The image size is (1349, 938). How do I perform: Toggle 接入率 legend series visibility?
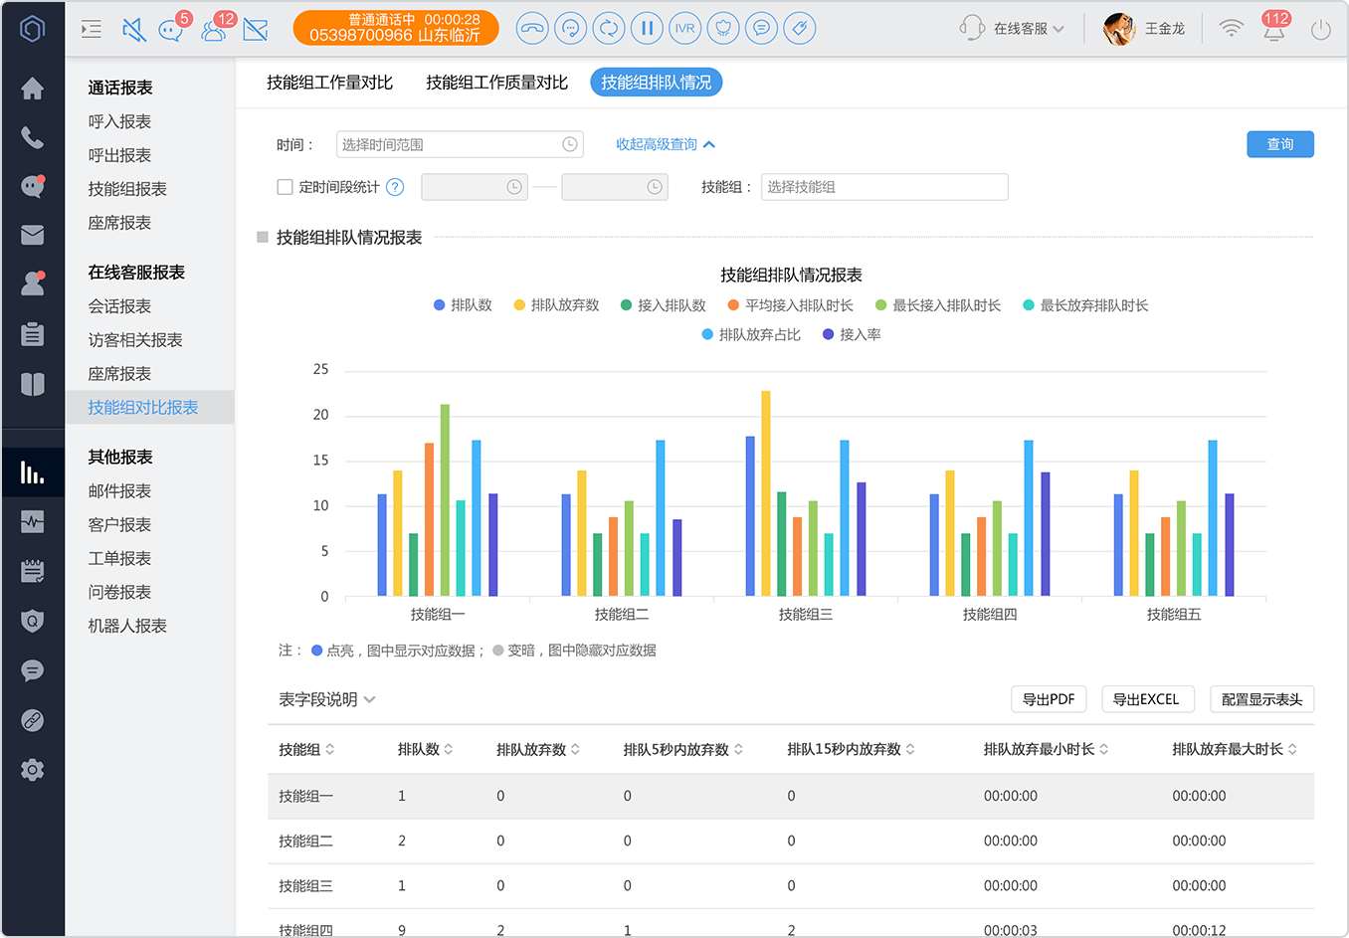[x=852, y=334]
